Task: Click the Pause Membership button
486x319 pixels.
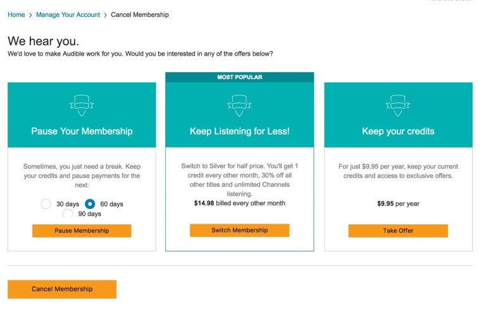Action: (82, 231)
